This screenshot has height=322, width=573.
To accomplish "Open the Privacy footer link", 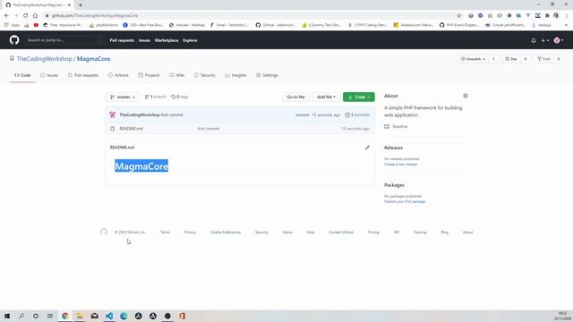I will (190, 233).
